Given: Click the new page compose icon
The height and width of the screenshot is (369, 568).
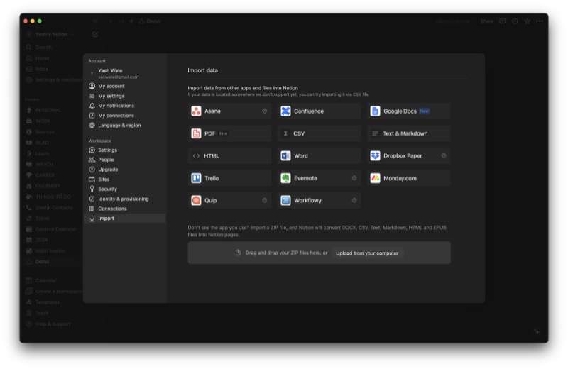Looking at the screenshot, I should click(x=95, y=34).
